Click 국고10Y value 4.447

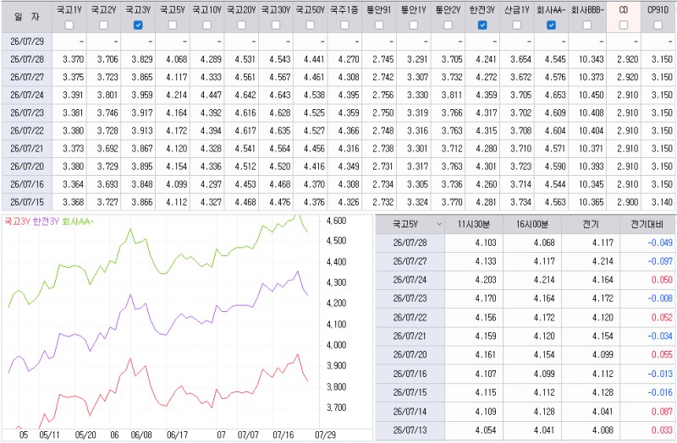(211, 95)
